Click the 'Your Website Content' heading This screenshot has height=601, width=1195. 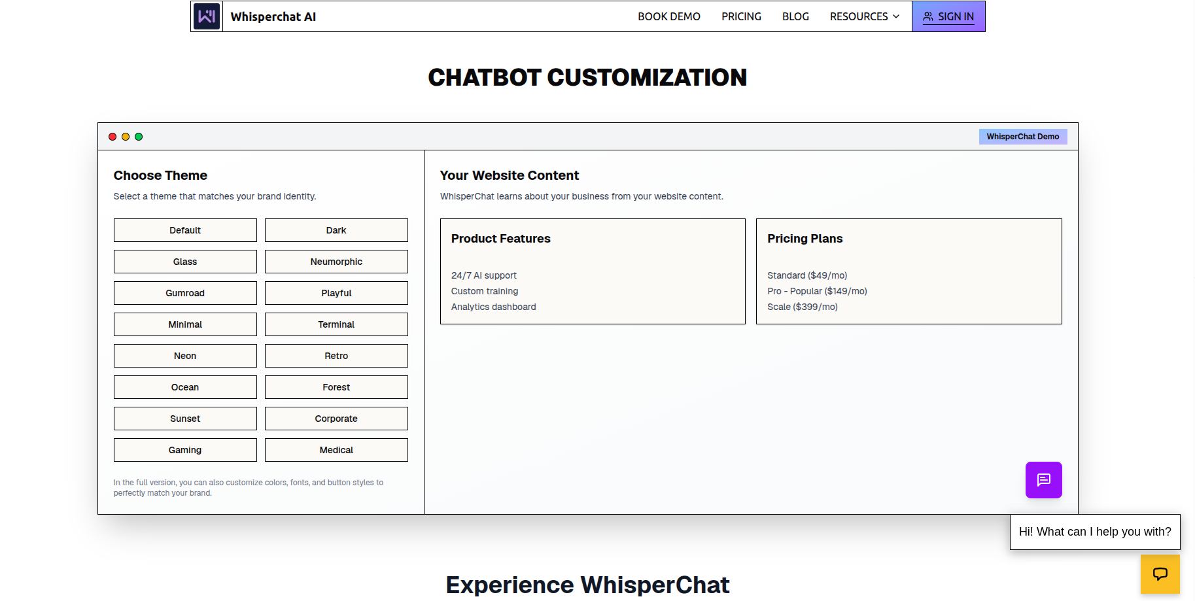510,175
